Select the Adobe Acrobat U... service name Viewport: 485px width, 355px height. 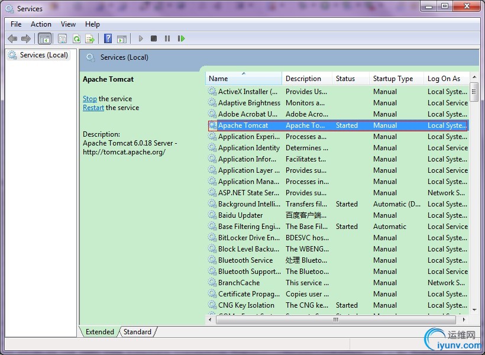[248, 114]
